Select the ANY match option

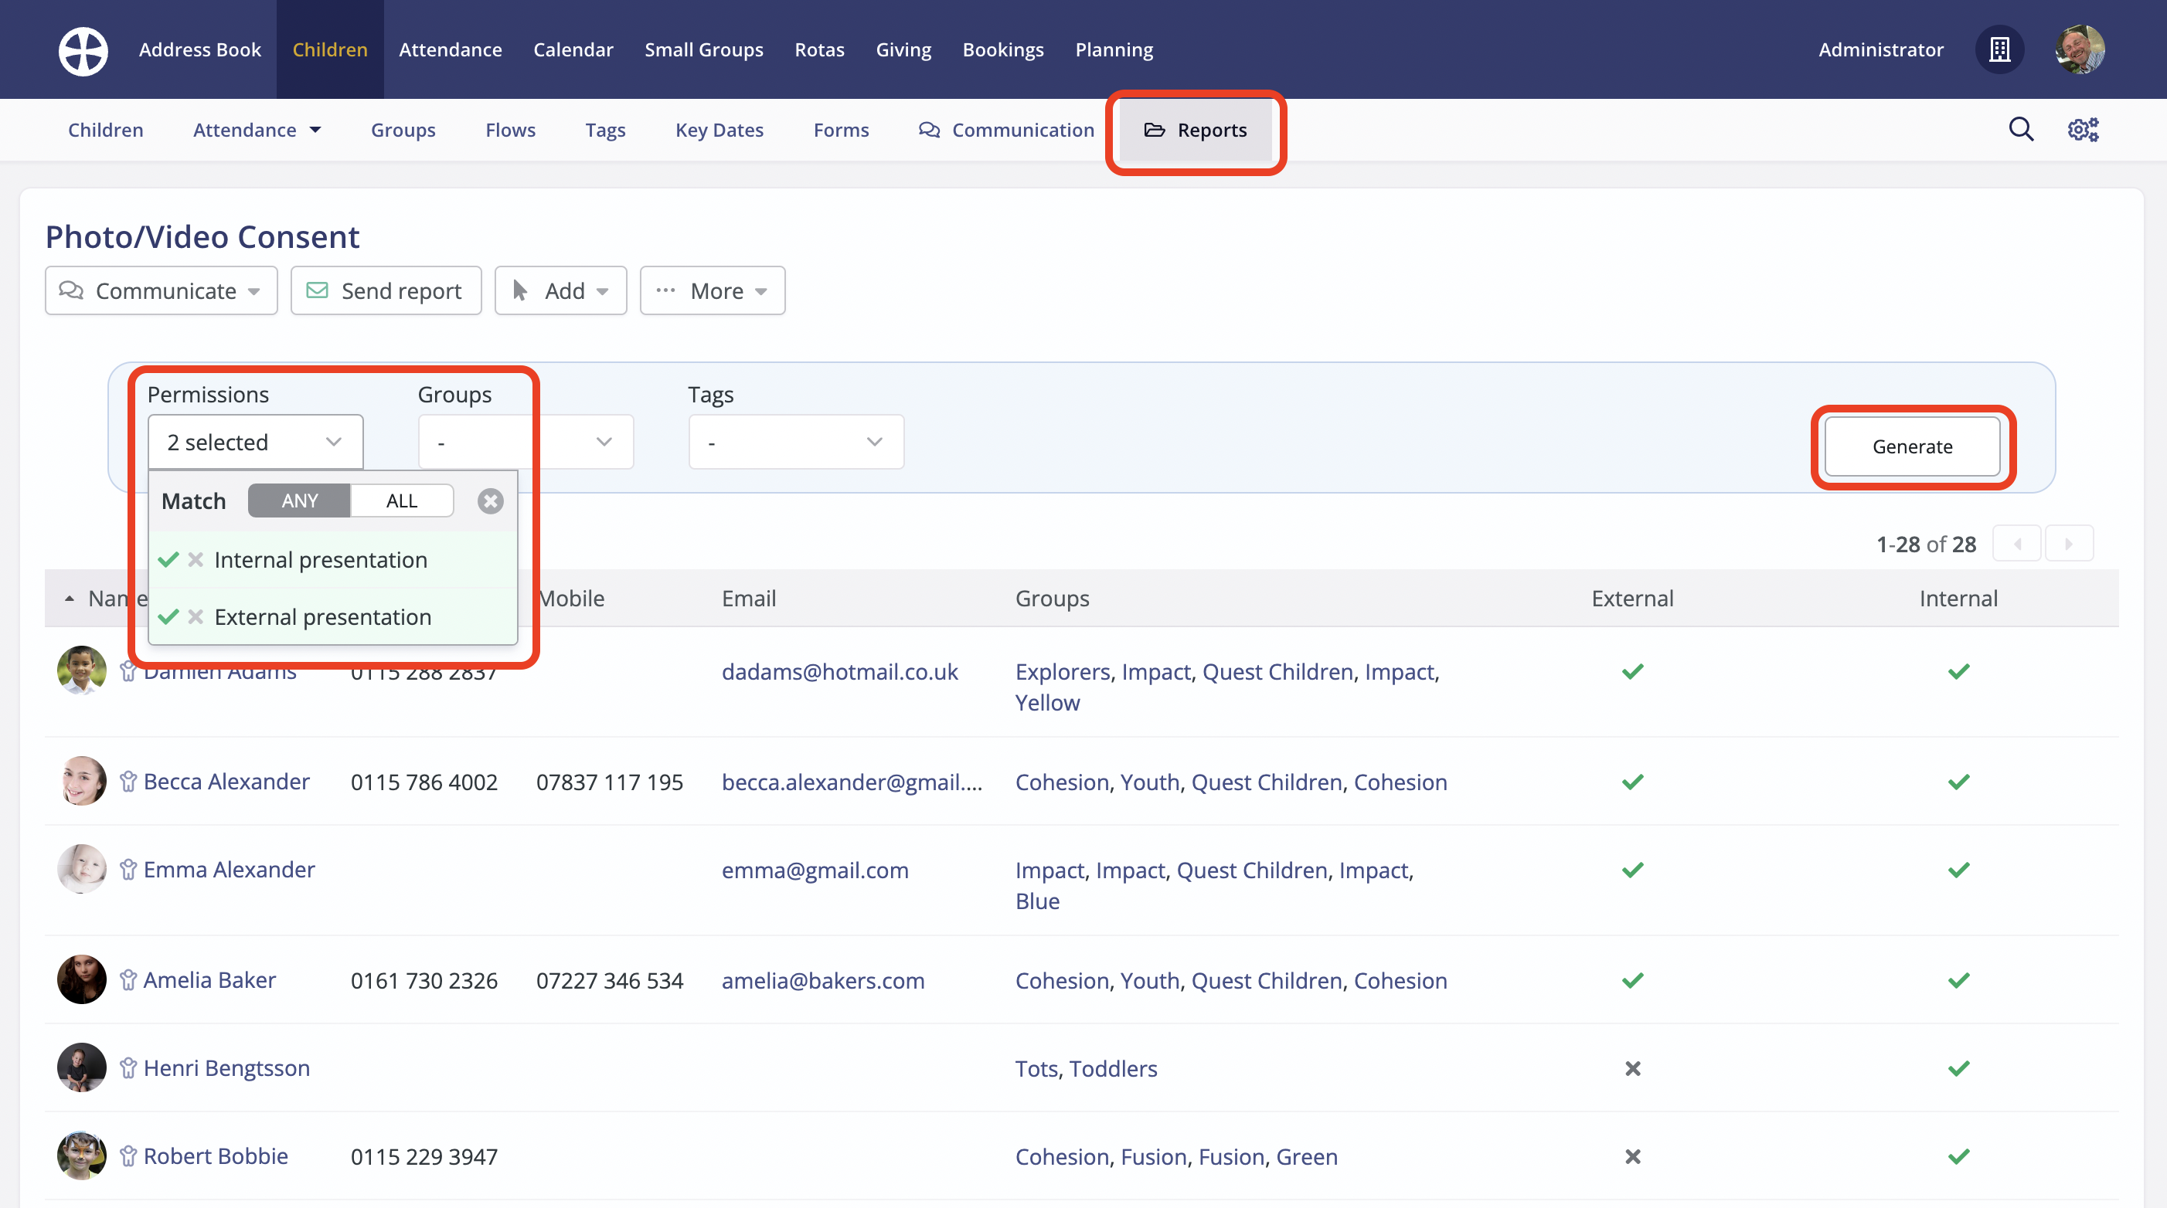[300, 501]
